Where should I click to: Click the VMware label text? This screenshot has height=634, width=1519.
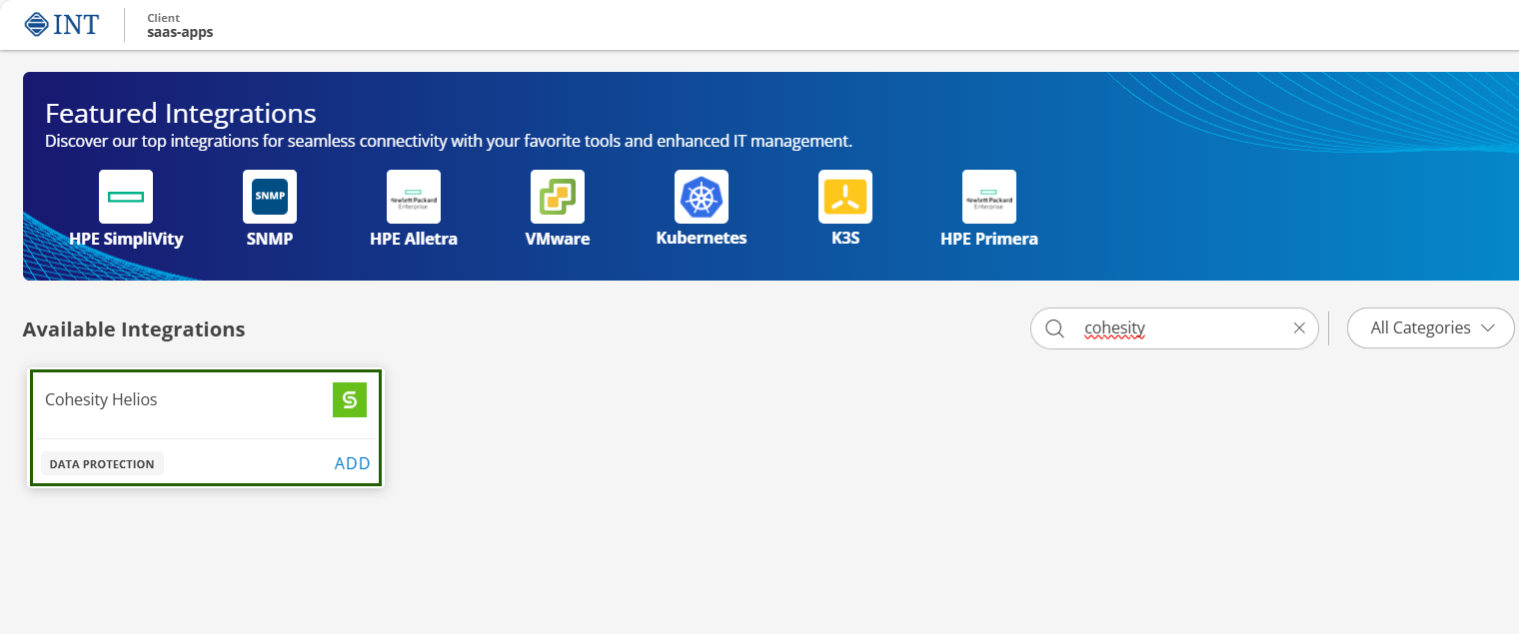click(x=558, y=240)
